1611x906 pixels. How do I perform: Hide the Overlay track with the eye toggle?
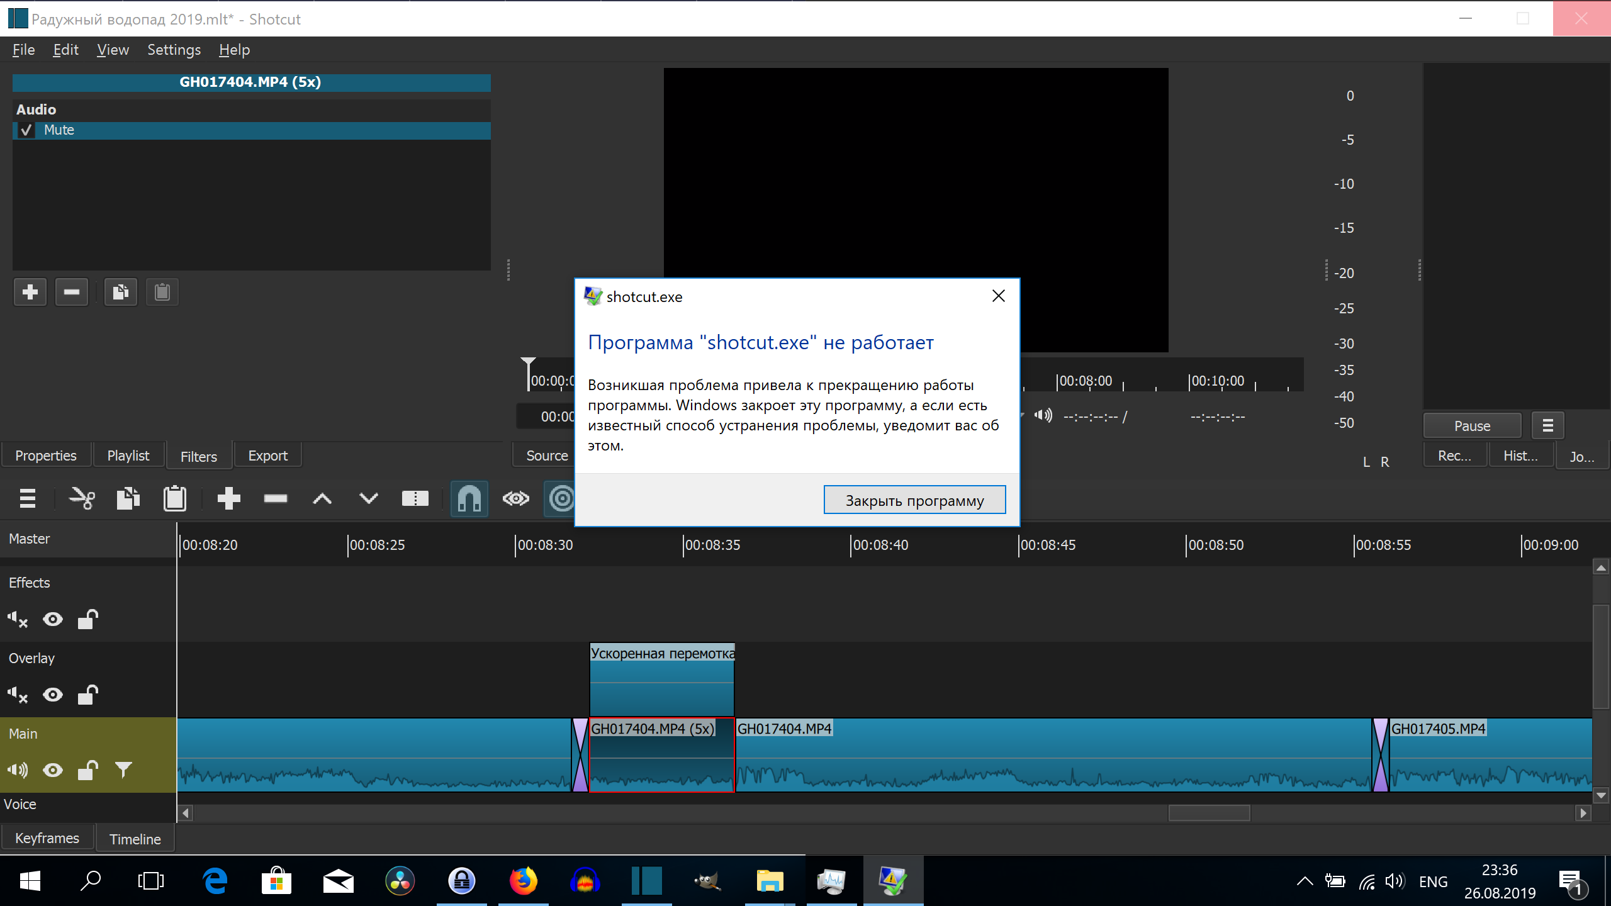[x=53, y=695]
